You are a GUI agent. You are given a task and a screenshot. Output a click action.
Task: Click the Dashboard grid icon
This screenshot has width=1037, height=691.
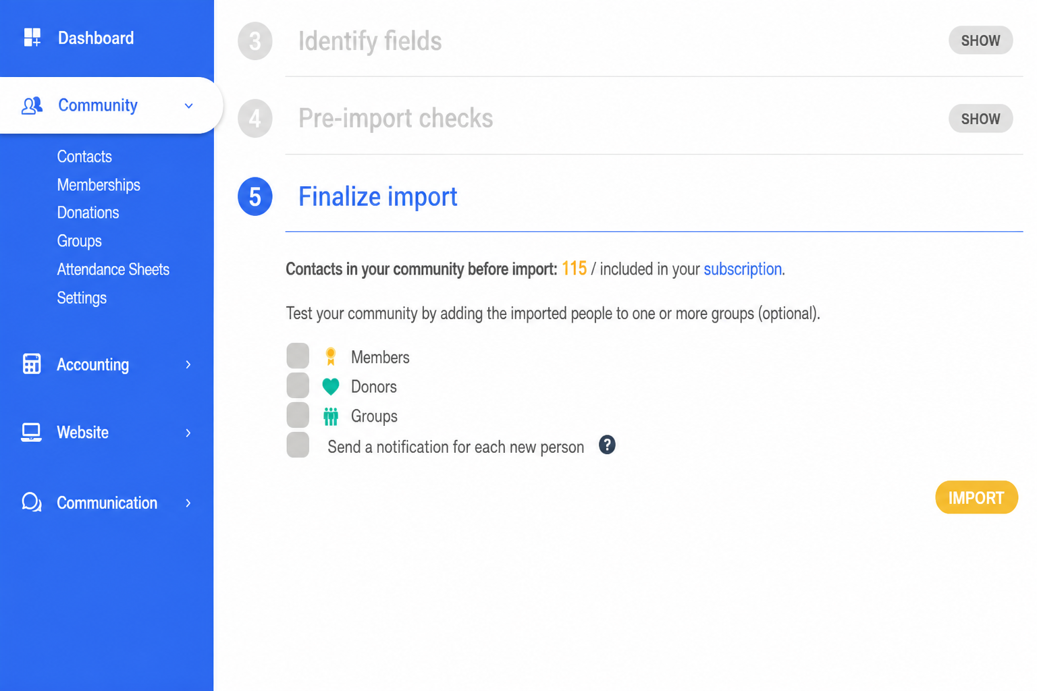(32, 37)
